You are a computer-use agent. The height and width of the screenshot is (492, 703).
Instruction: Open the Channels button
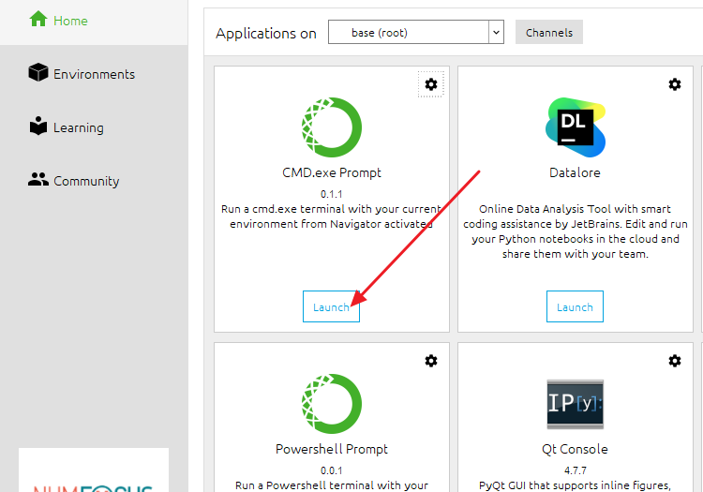pos(548,32)
